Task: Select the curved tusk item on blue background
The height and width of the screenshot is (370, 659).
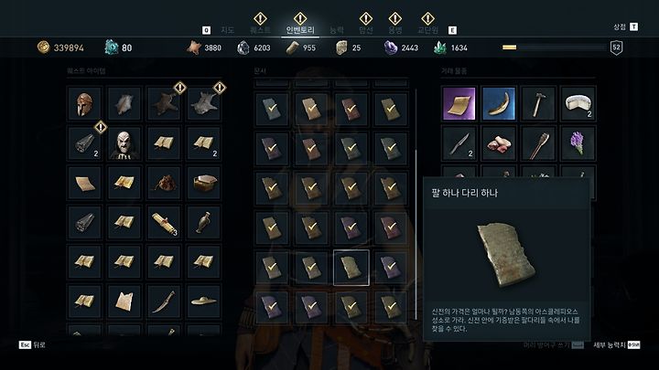Action: click(x=499, y=103)
